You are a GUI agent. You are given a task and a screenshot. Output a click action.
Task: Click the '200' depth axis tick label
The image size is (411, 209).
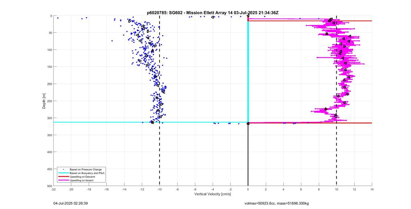pos(49,84)
